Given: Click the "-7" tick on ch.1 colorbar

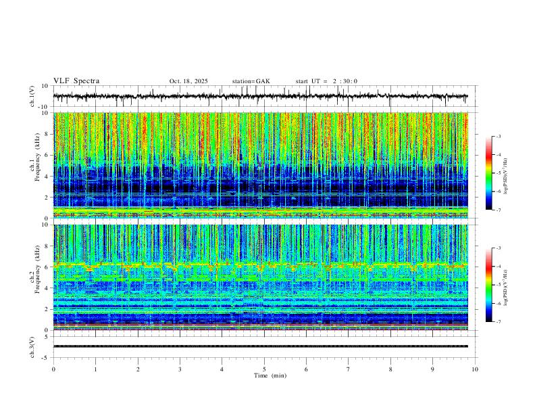Looking at the screenshot, I should (x=498, y=210).
